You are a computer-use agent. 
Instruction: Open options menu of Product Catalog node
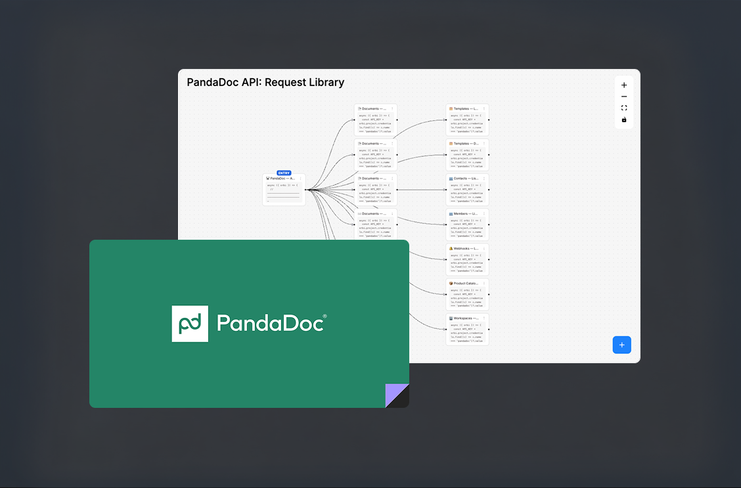coord(484,284)
